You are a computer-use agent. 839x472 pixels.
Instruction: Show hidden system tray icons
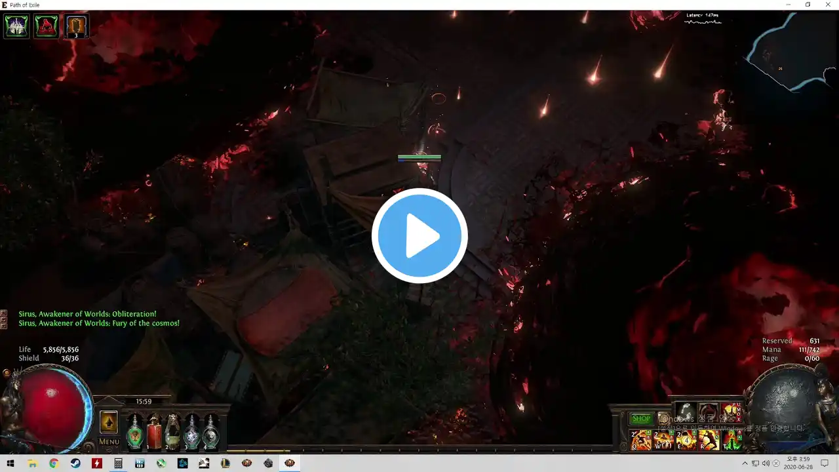pyautogui.click(x=745, y=463)
